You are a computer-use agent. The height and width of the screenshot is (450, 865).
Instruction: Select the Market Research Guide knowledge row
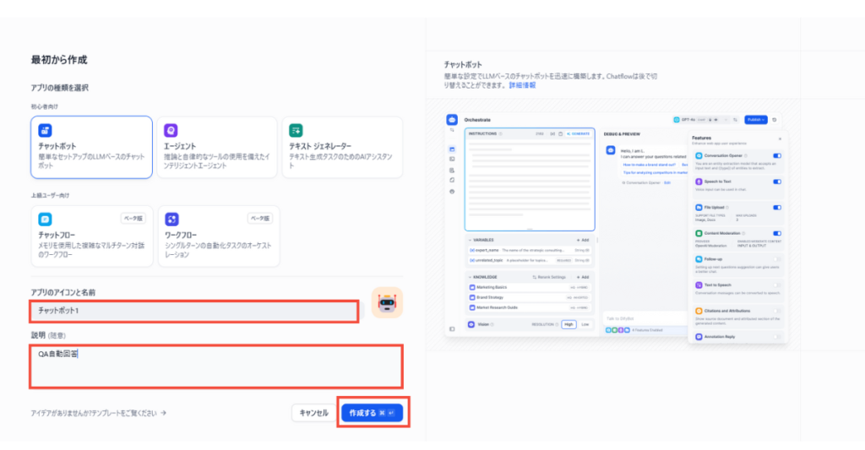529,307
